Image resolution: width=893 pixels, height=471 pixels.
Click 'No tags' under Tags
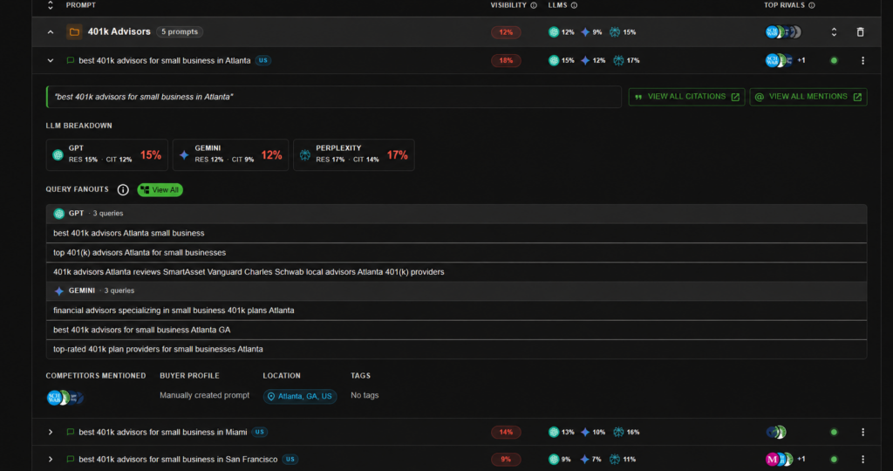[365, 395]
